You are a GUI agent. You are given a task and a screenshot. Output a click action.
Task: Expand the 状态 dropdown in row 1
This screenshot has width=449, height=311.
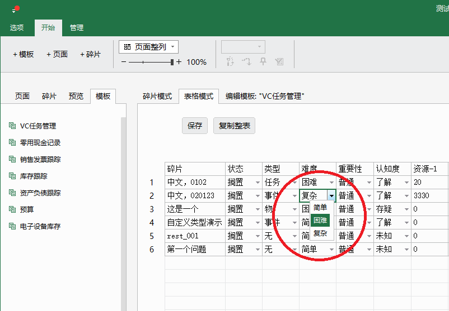click(258, 183)
